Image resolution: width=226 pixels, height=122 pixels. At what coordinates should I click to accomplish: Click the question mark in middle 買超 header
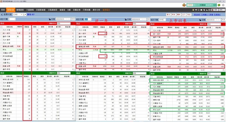(x=124, y=23)
